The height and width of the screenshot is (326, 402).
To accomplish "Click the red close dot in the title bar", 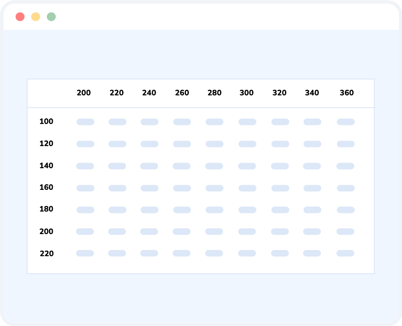I will 20,16.
